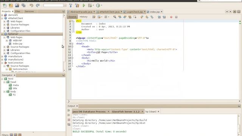The image size is (242, 136).
Task: Toggle Bookmark in editor toolbar
Action: tap(152, 17)
